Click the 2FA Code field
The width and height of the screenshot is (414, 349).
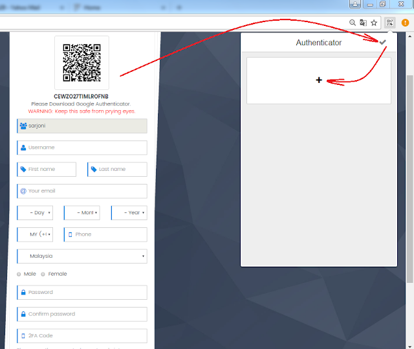82,336
